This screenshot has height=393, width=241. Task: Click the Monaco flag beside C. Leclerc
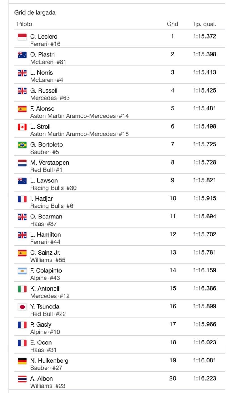tap(22, 37)
